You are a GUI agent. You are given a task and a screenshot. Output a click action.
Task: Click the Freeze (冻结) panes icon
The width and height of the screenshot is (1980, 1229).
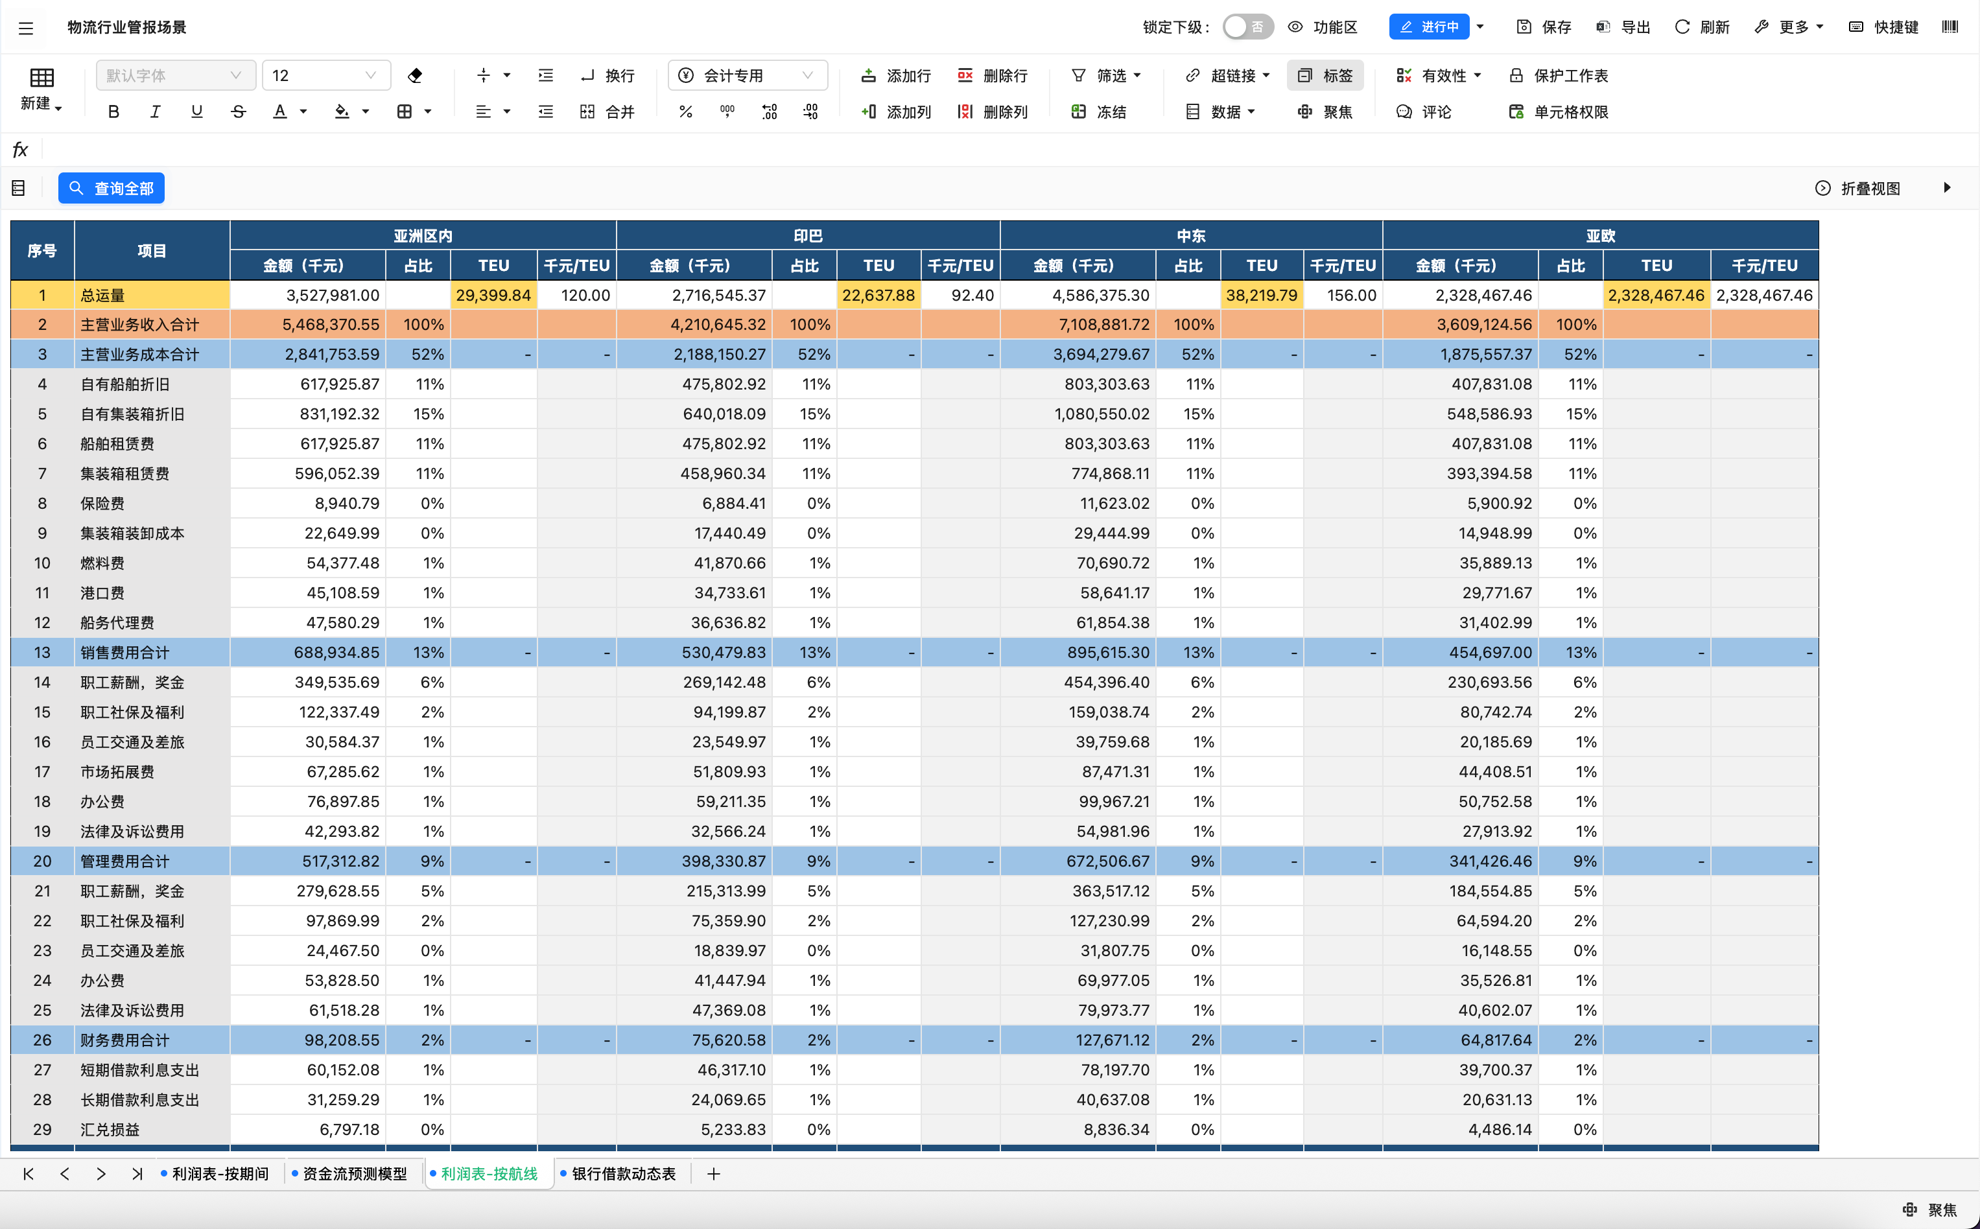click(1098, 111)
